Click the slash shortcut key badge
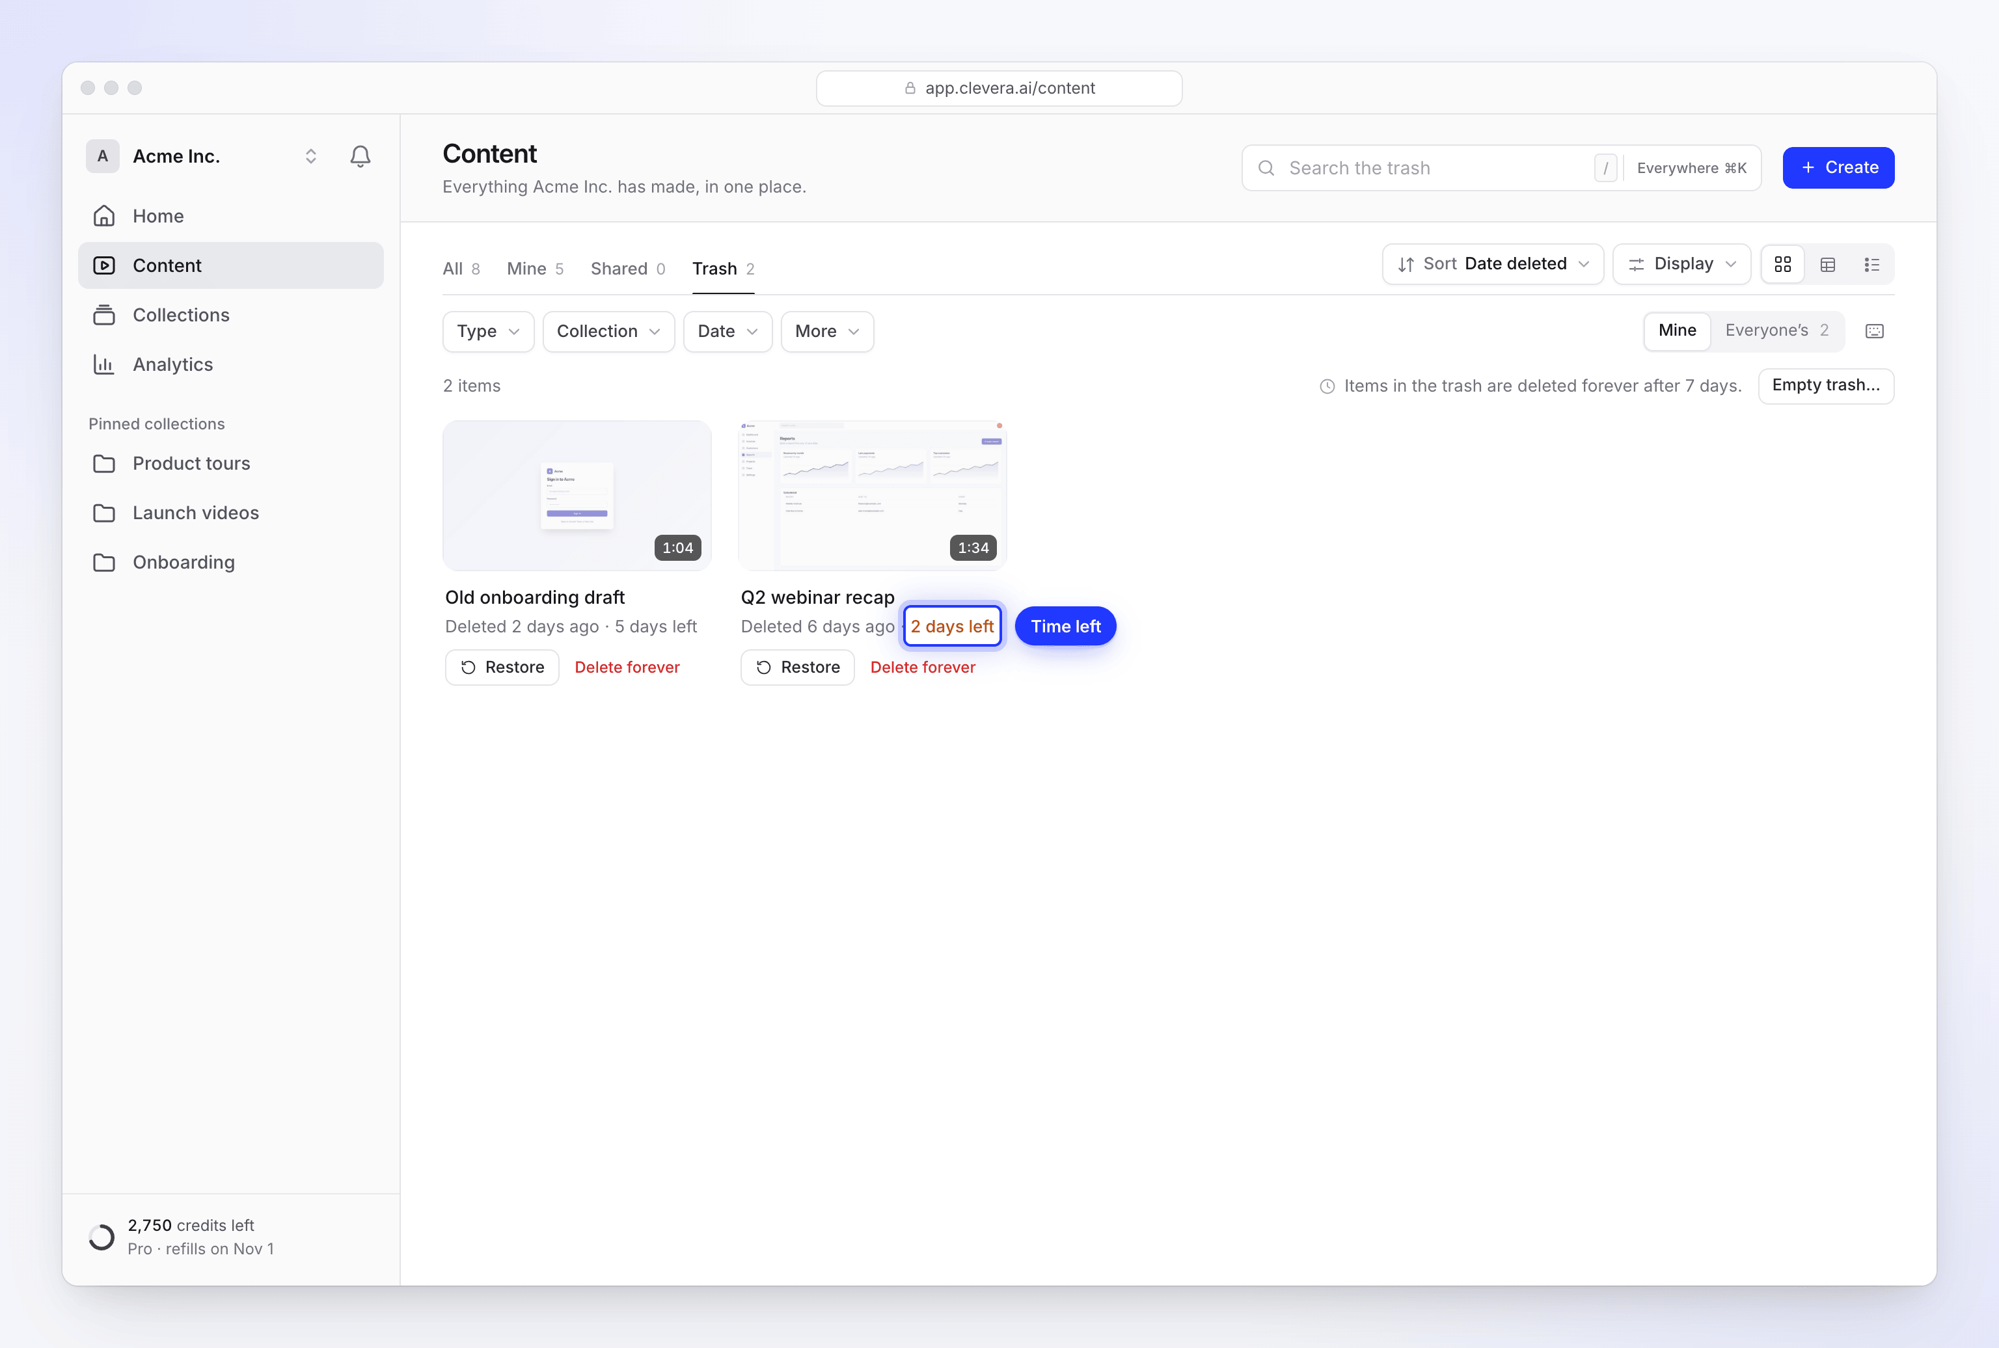Viewport: 1999px width, 1348px height. (x=1605, y=168)
